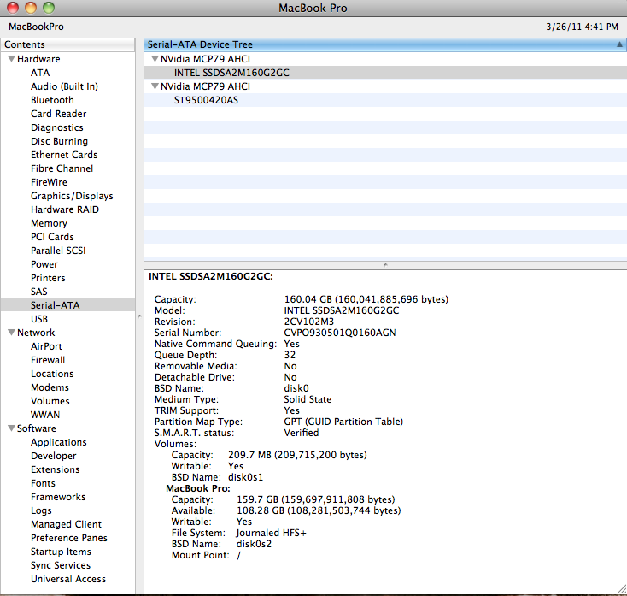Open Modems under Network
Screen dimensions: 627x596
coord(50,387)
